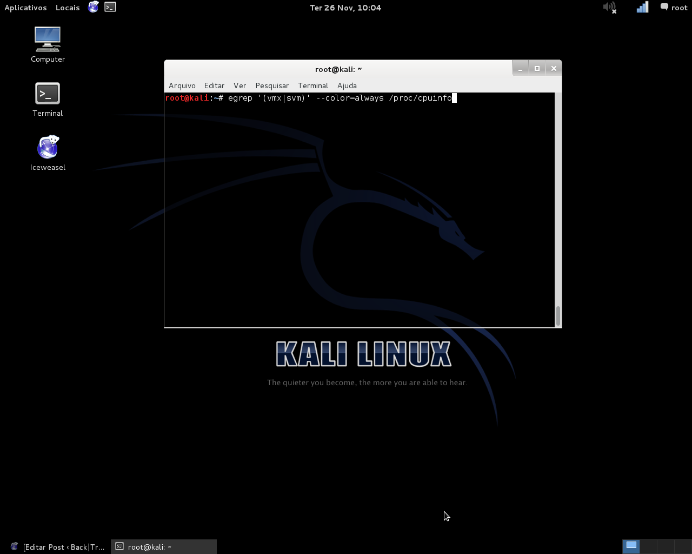The width and height of the screenshot is (692, 554).
Task: Open the Aplicativos menu
Action: click(25, 8)
